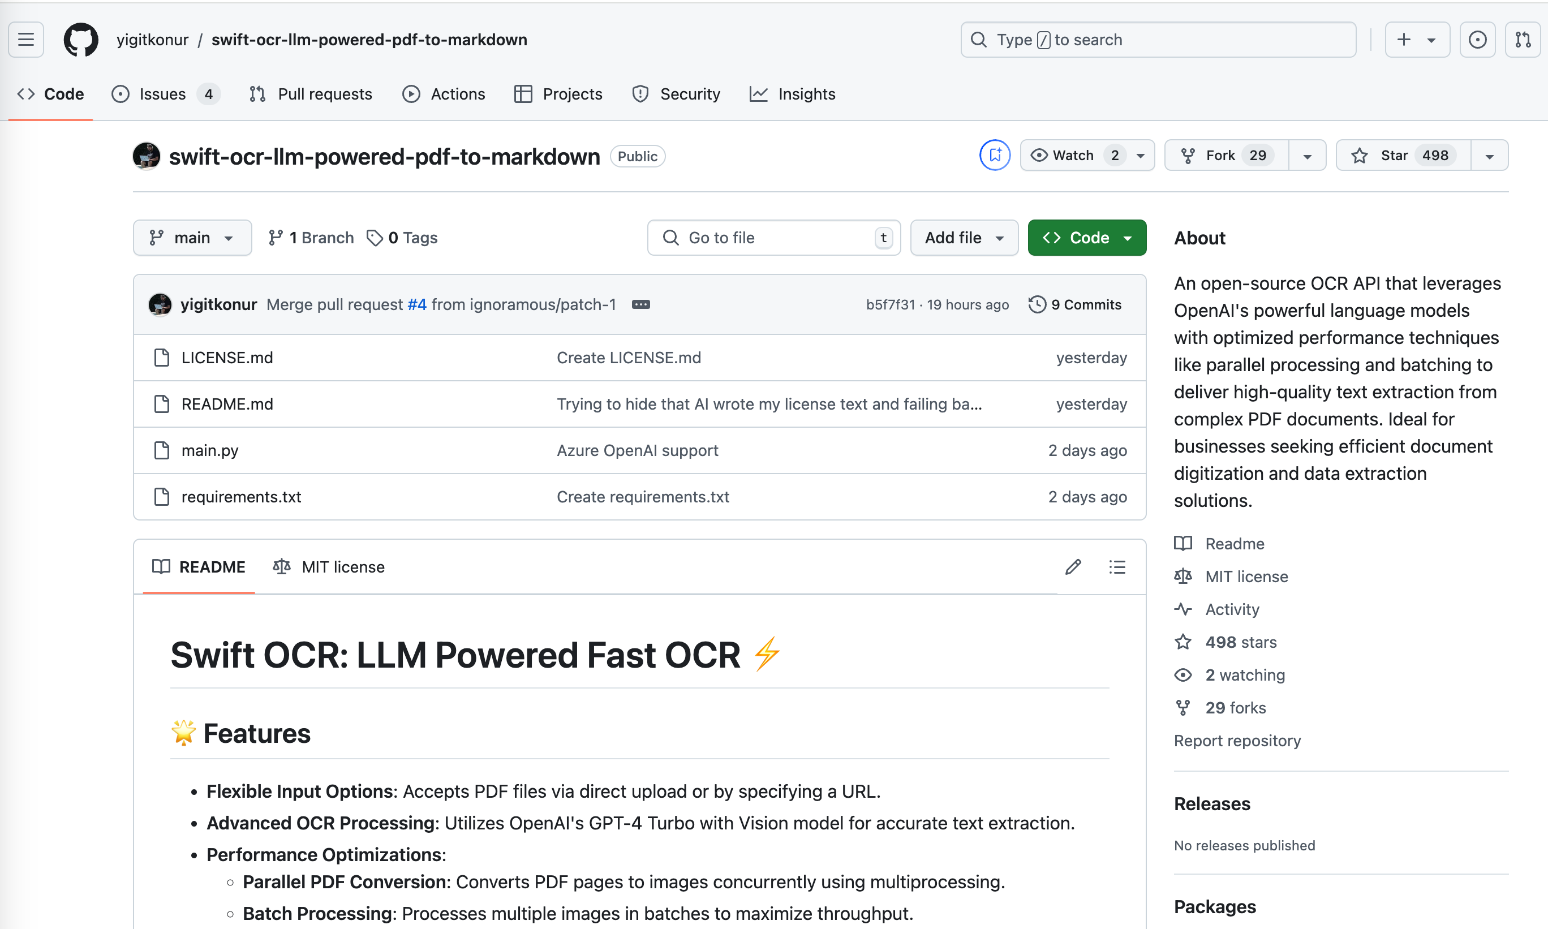Fork this repository

[x=1226, y=155]
